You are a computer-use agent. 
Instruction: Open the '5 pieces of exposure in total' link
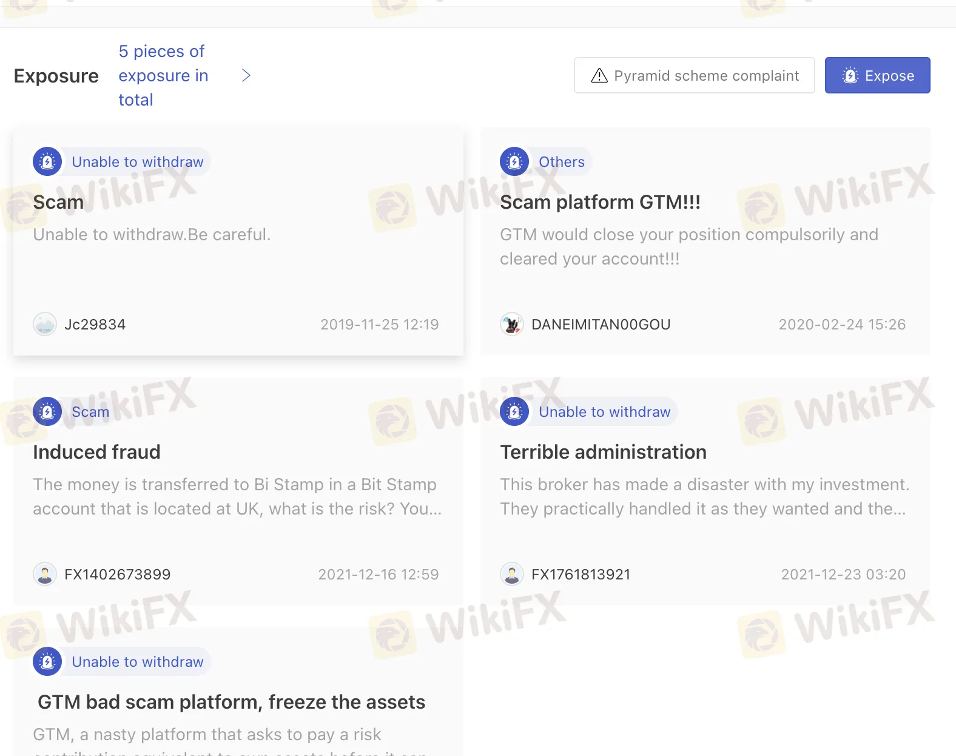pos(163,75)
